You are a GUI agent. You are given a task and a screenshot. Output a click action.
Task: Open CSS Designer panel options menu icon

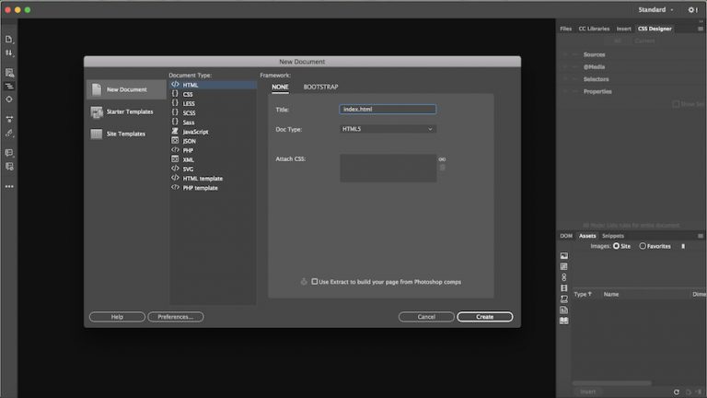pyautogui.click(x=701, y=29)
